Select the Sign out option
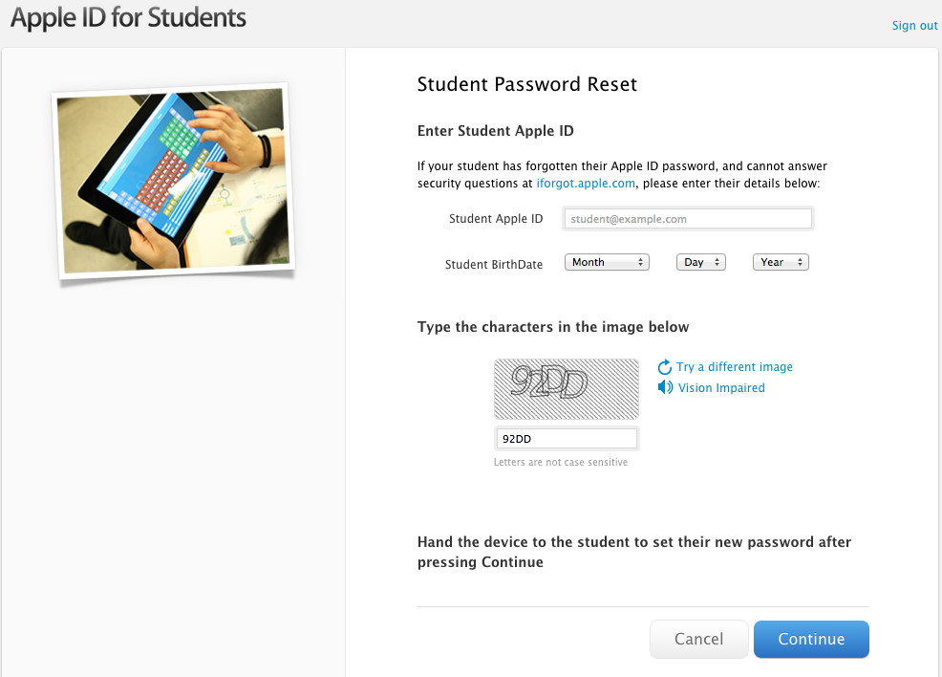The height and width of the screenshot is (677, 942). [913, 25]
